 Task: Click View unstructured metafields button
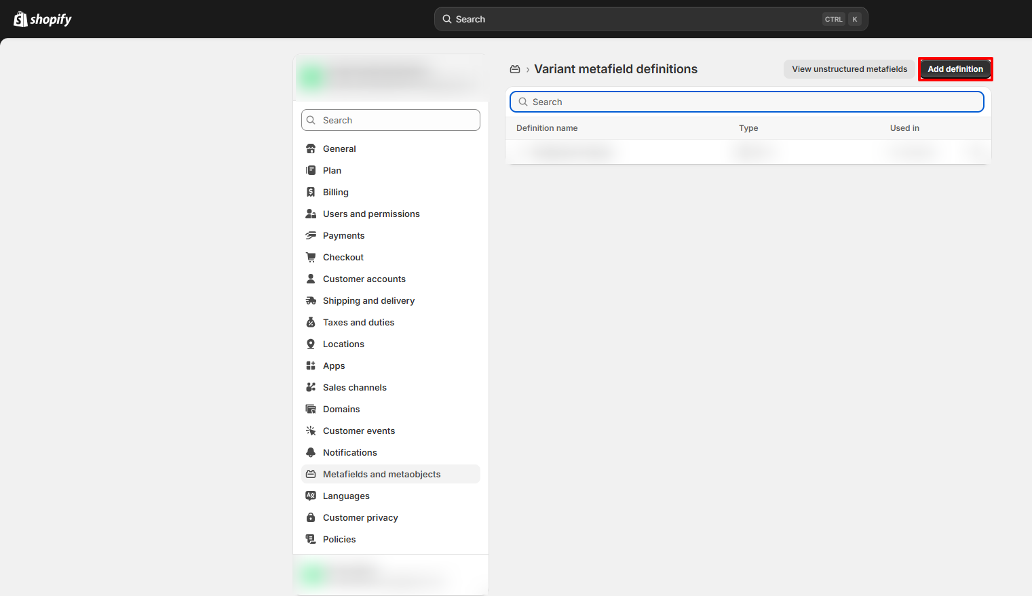point(849,69)
